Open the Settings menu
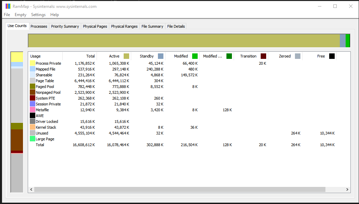 coord(38,15)
